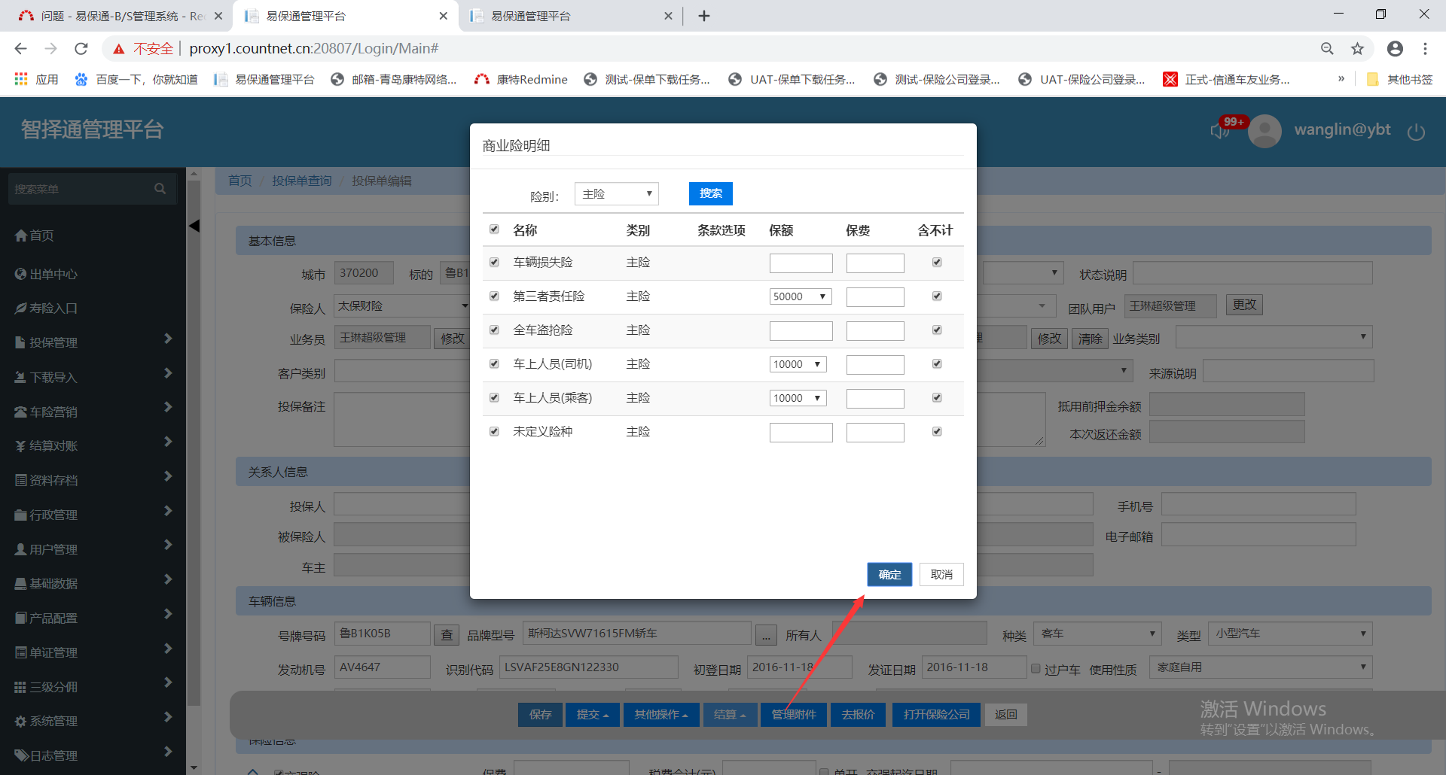Toggle 含不计 checkbox for 第三者责任险
This screenshot has height=775, width=1446.
(x=937, y=296)
